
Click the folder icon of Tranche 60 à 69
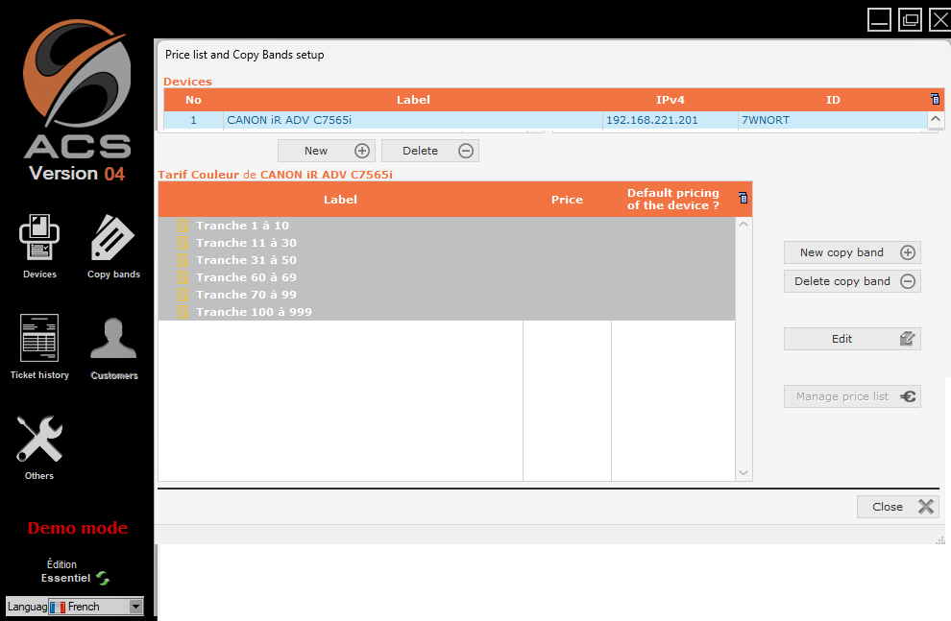(183, 277)
